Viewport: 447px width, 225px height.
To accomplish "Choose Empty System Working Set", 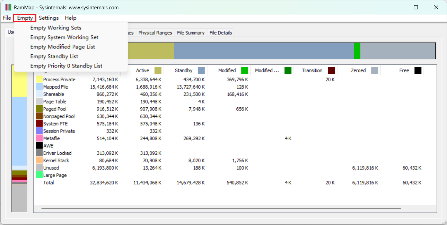I will click(64, 37).
